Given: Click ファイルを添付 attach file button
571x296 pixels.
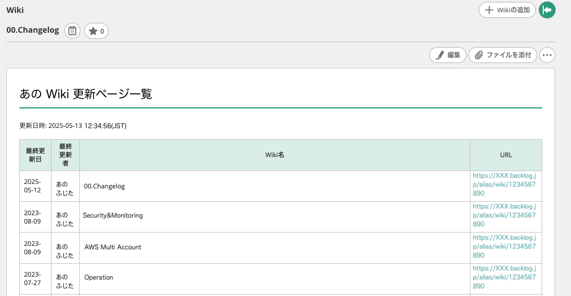Looking at the screenshot, I should point(503,55).
